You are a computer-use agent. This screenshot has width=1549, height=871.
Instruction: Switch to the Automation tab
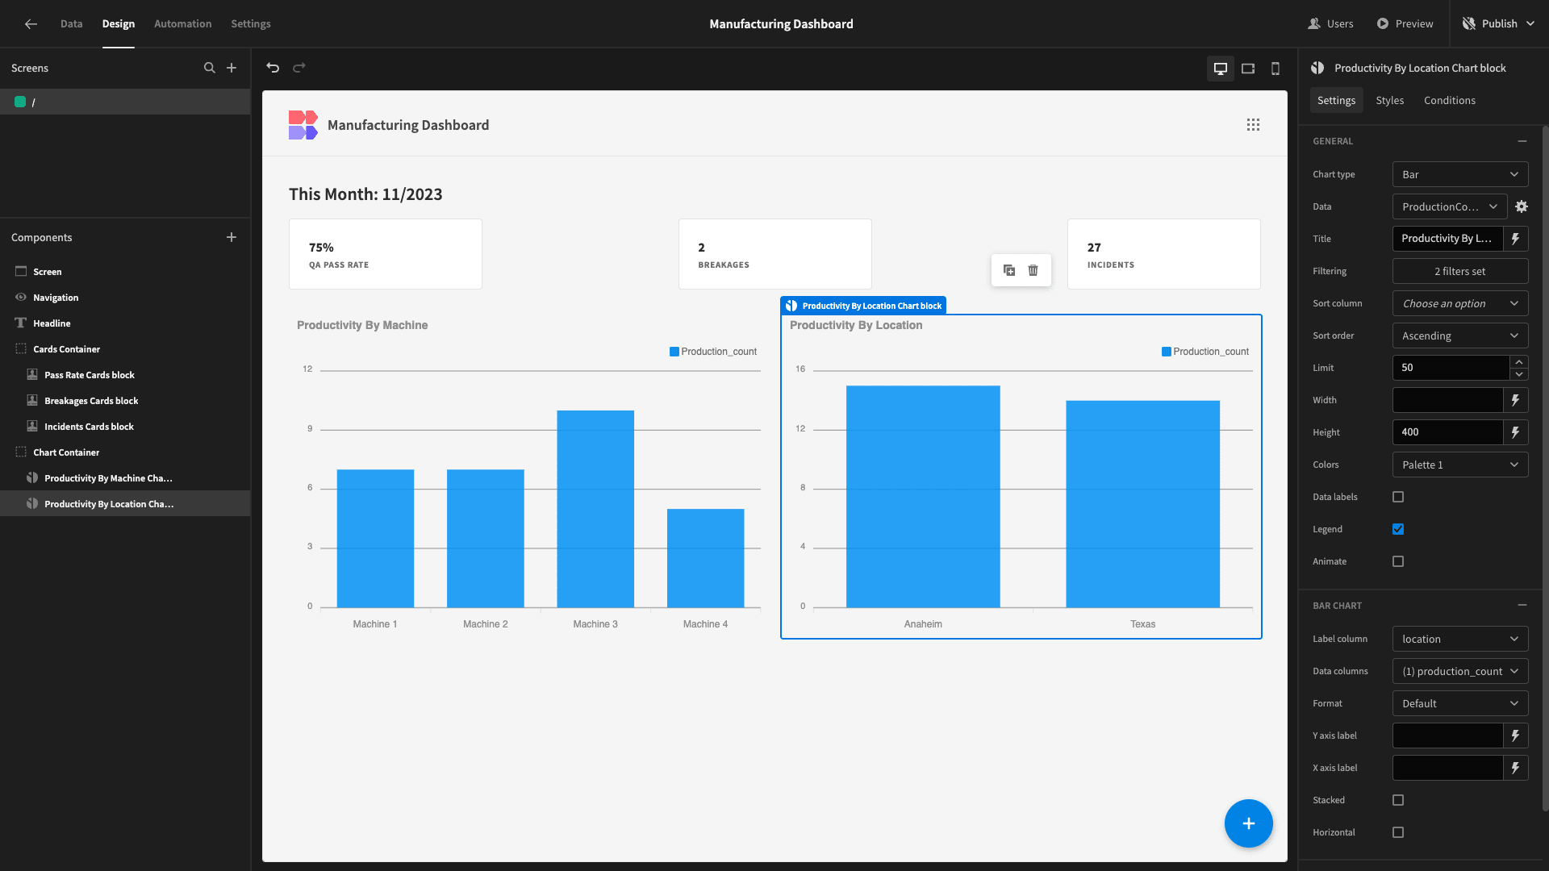click(x=182, y=24)
